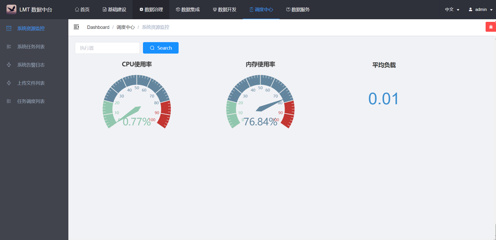
Task: Click the clock icon on 数据服务
Action: (288, 9)
